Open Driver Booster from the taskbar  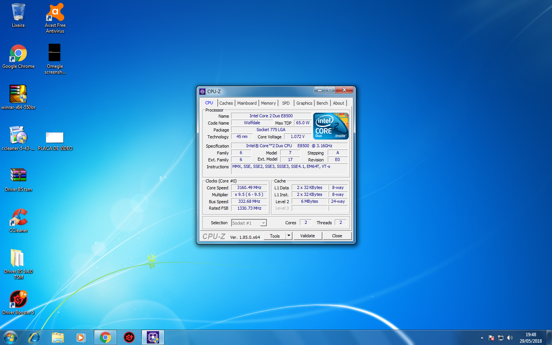click(129, 338)
